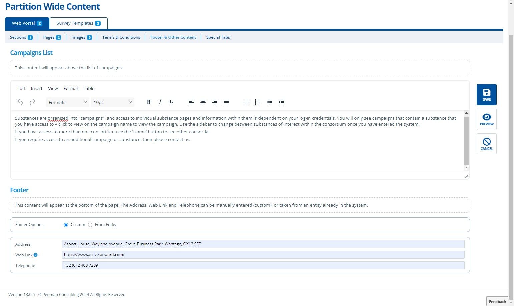Toggle underline formatting
This screenshot has height=306, width=514.
tap(172, 102)
